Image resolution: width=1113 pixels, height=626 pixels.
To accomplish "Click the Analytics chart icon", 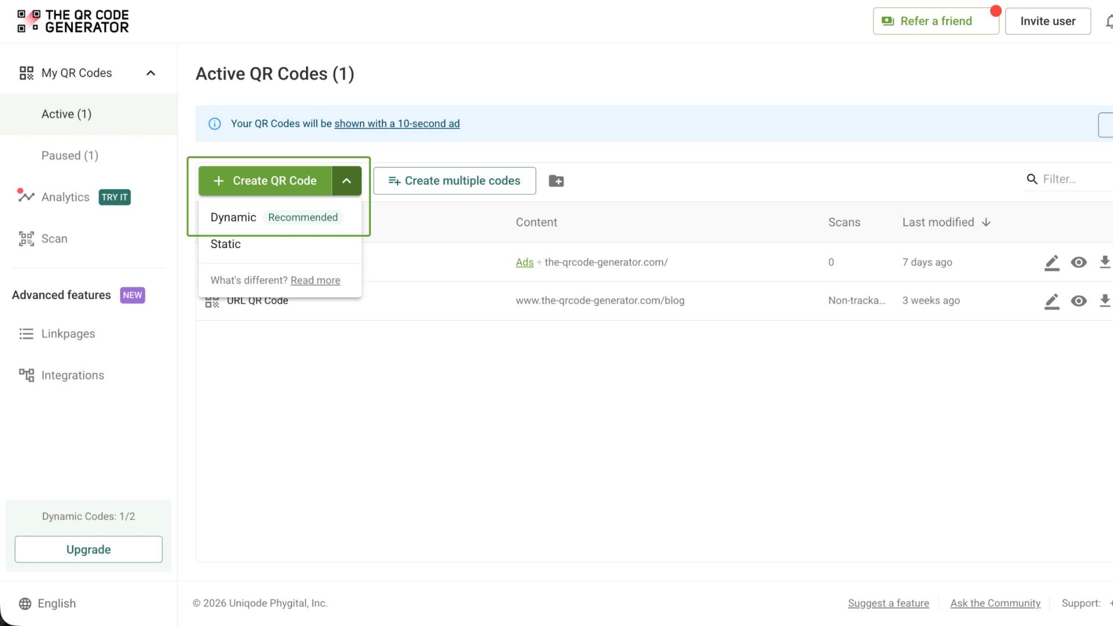I will tap(26, 196).
